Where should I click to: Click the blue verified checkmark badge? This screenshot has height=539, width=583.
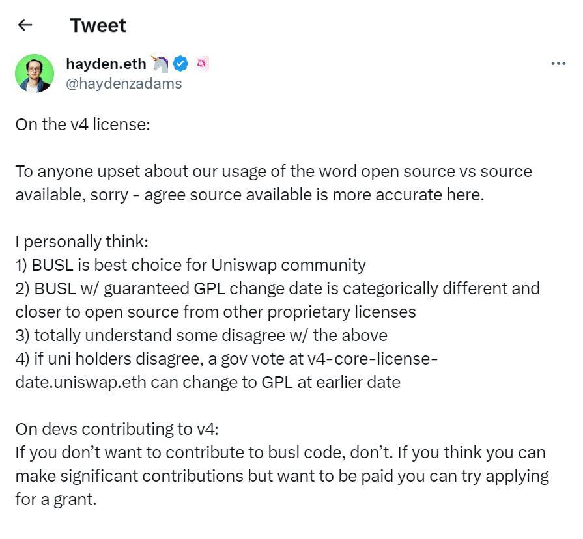point(180,63)
